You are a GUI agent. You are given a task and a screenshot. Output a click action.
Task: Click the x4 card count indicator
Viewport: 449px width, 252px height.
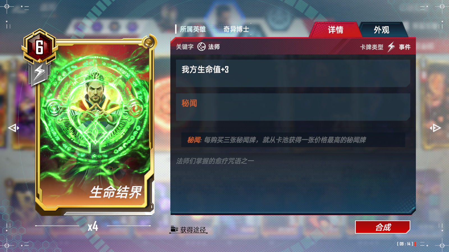(x=93, y=226)
